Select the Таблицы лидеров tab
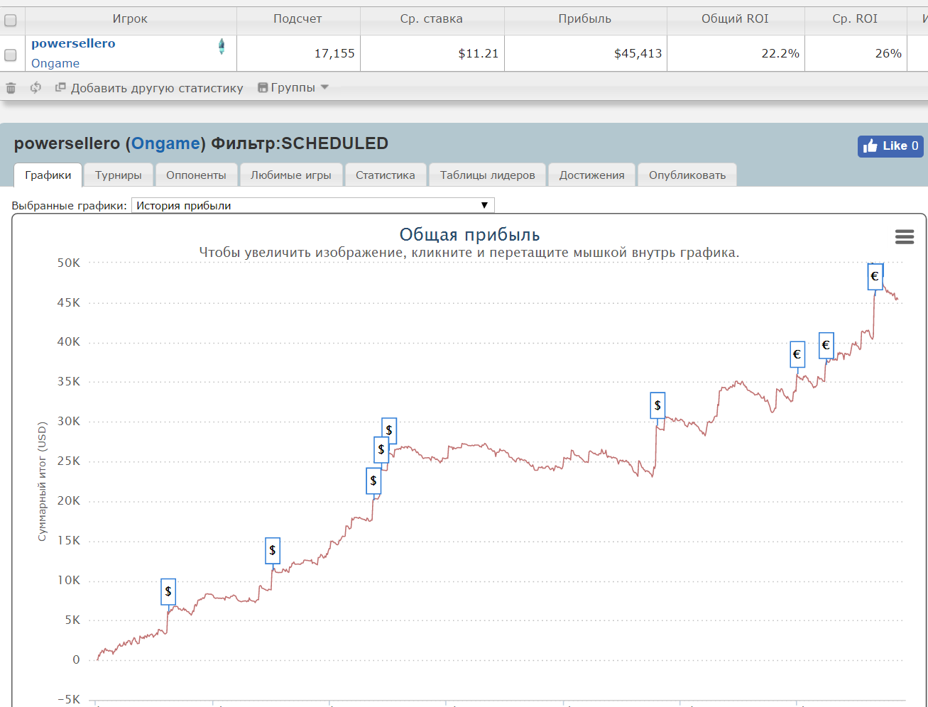 [487, 175]
